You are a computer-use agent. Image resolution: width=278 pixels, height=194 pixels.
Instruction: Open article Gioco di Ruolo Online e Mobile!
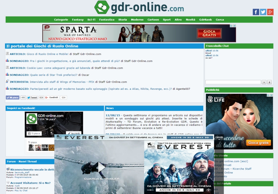pos(48,54)
